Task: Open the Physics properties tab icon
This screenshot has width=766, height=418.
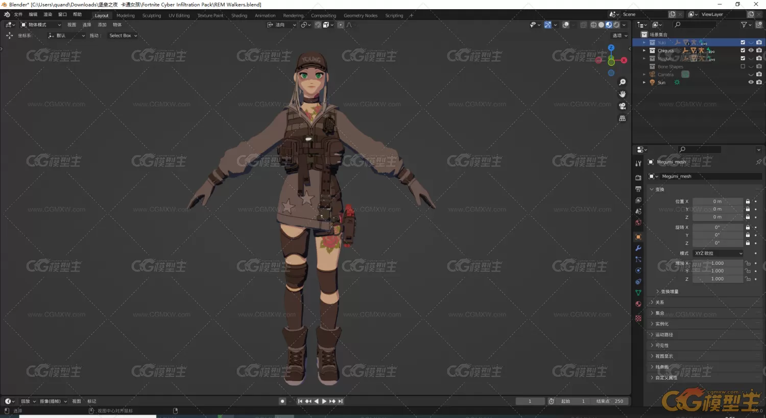Action: (x=638, y=271)
